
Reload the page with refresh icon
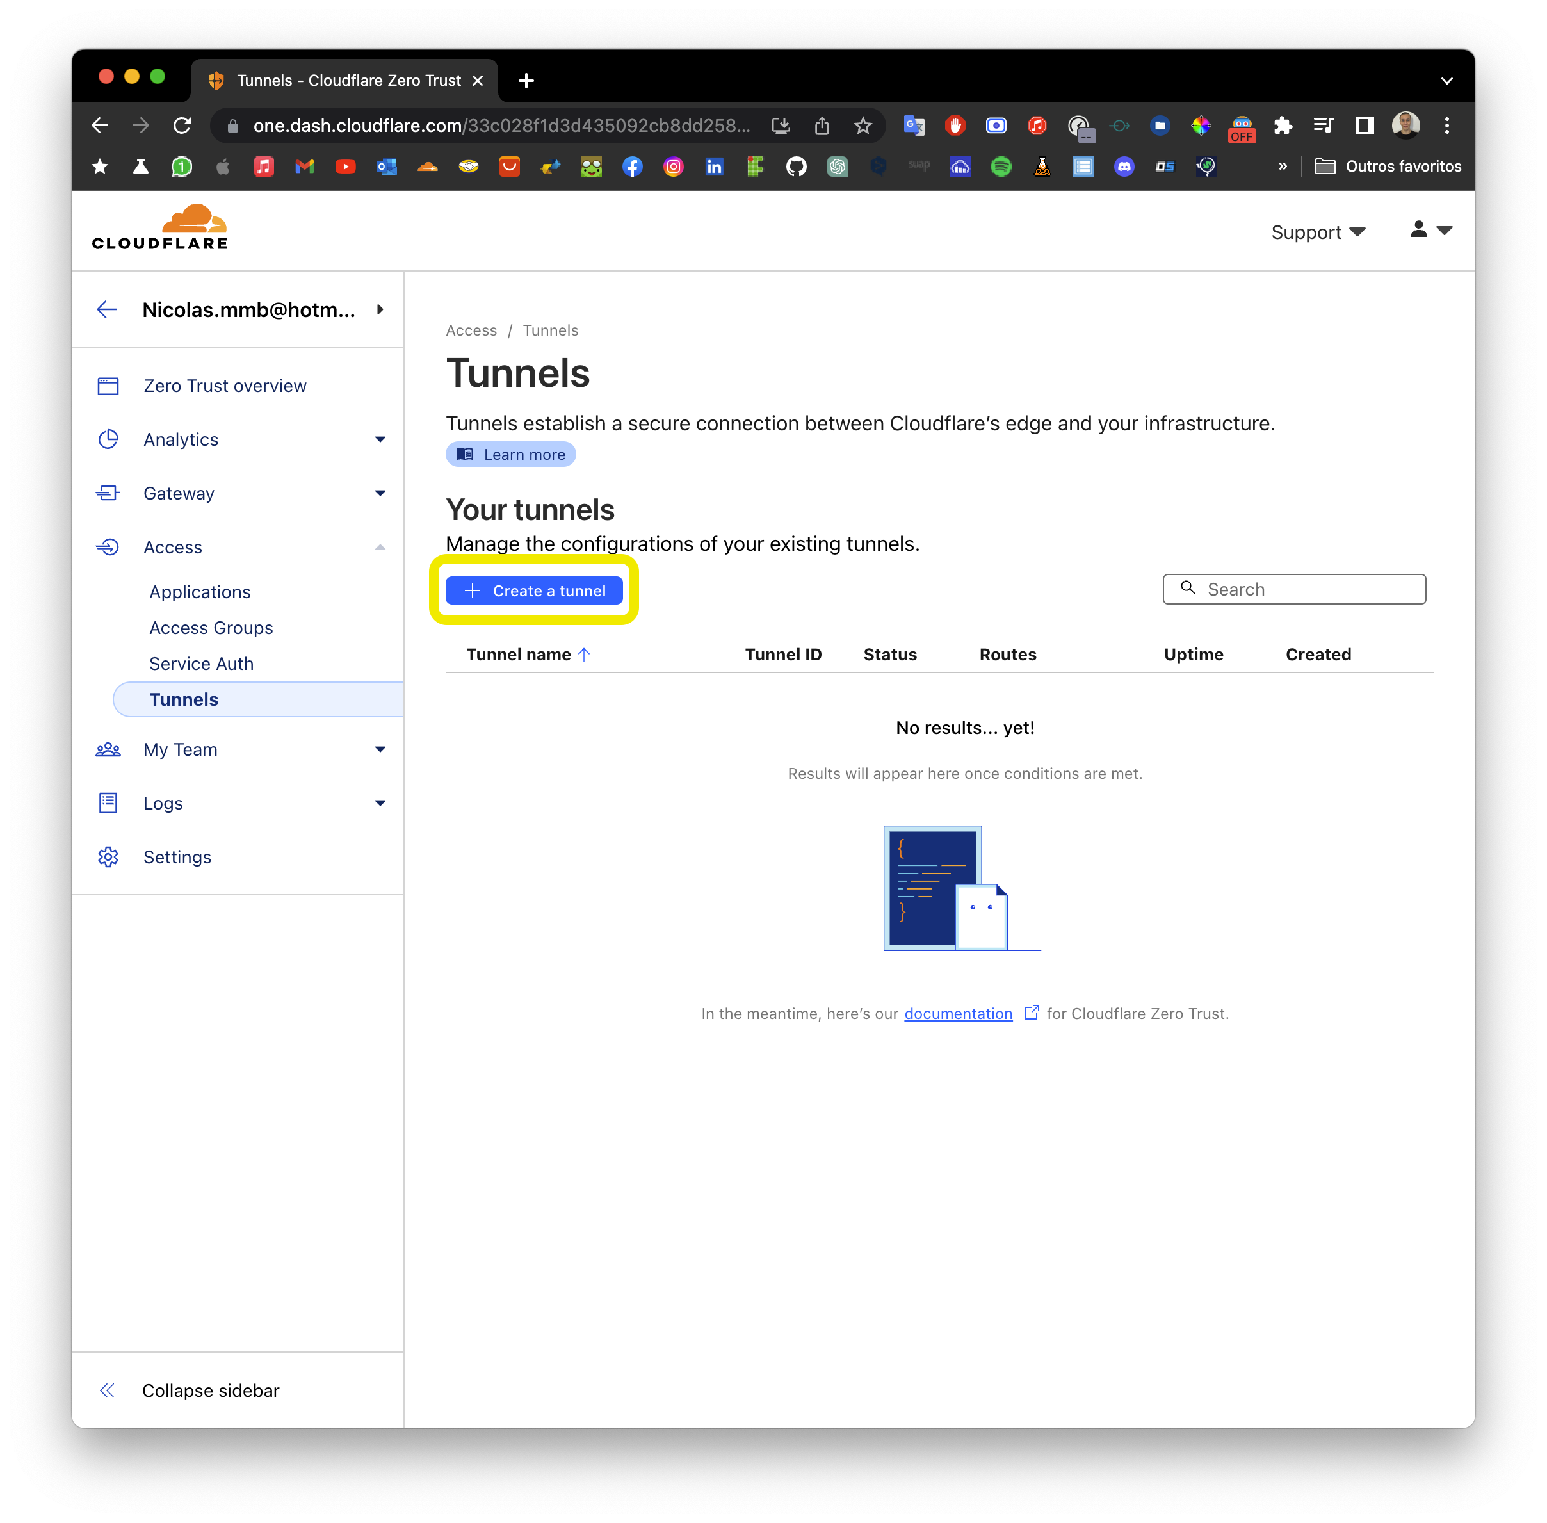point(182,126)
